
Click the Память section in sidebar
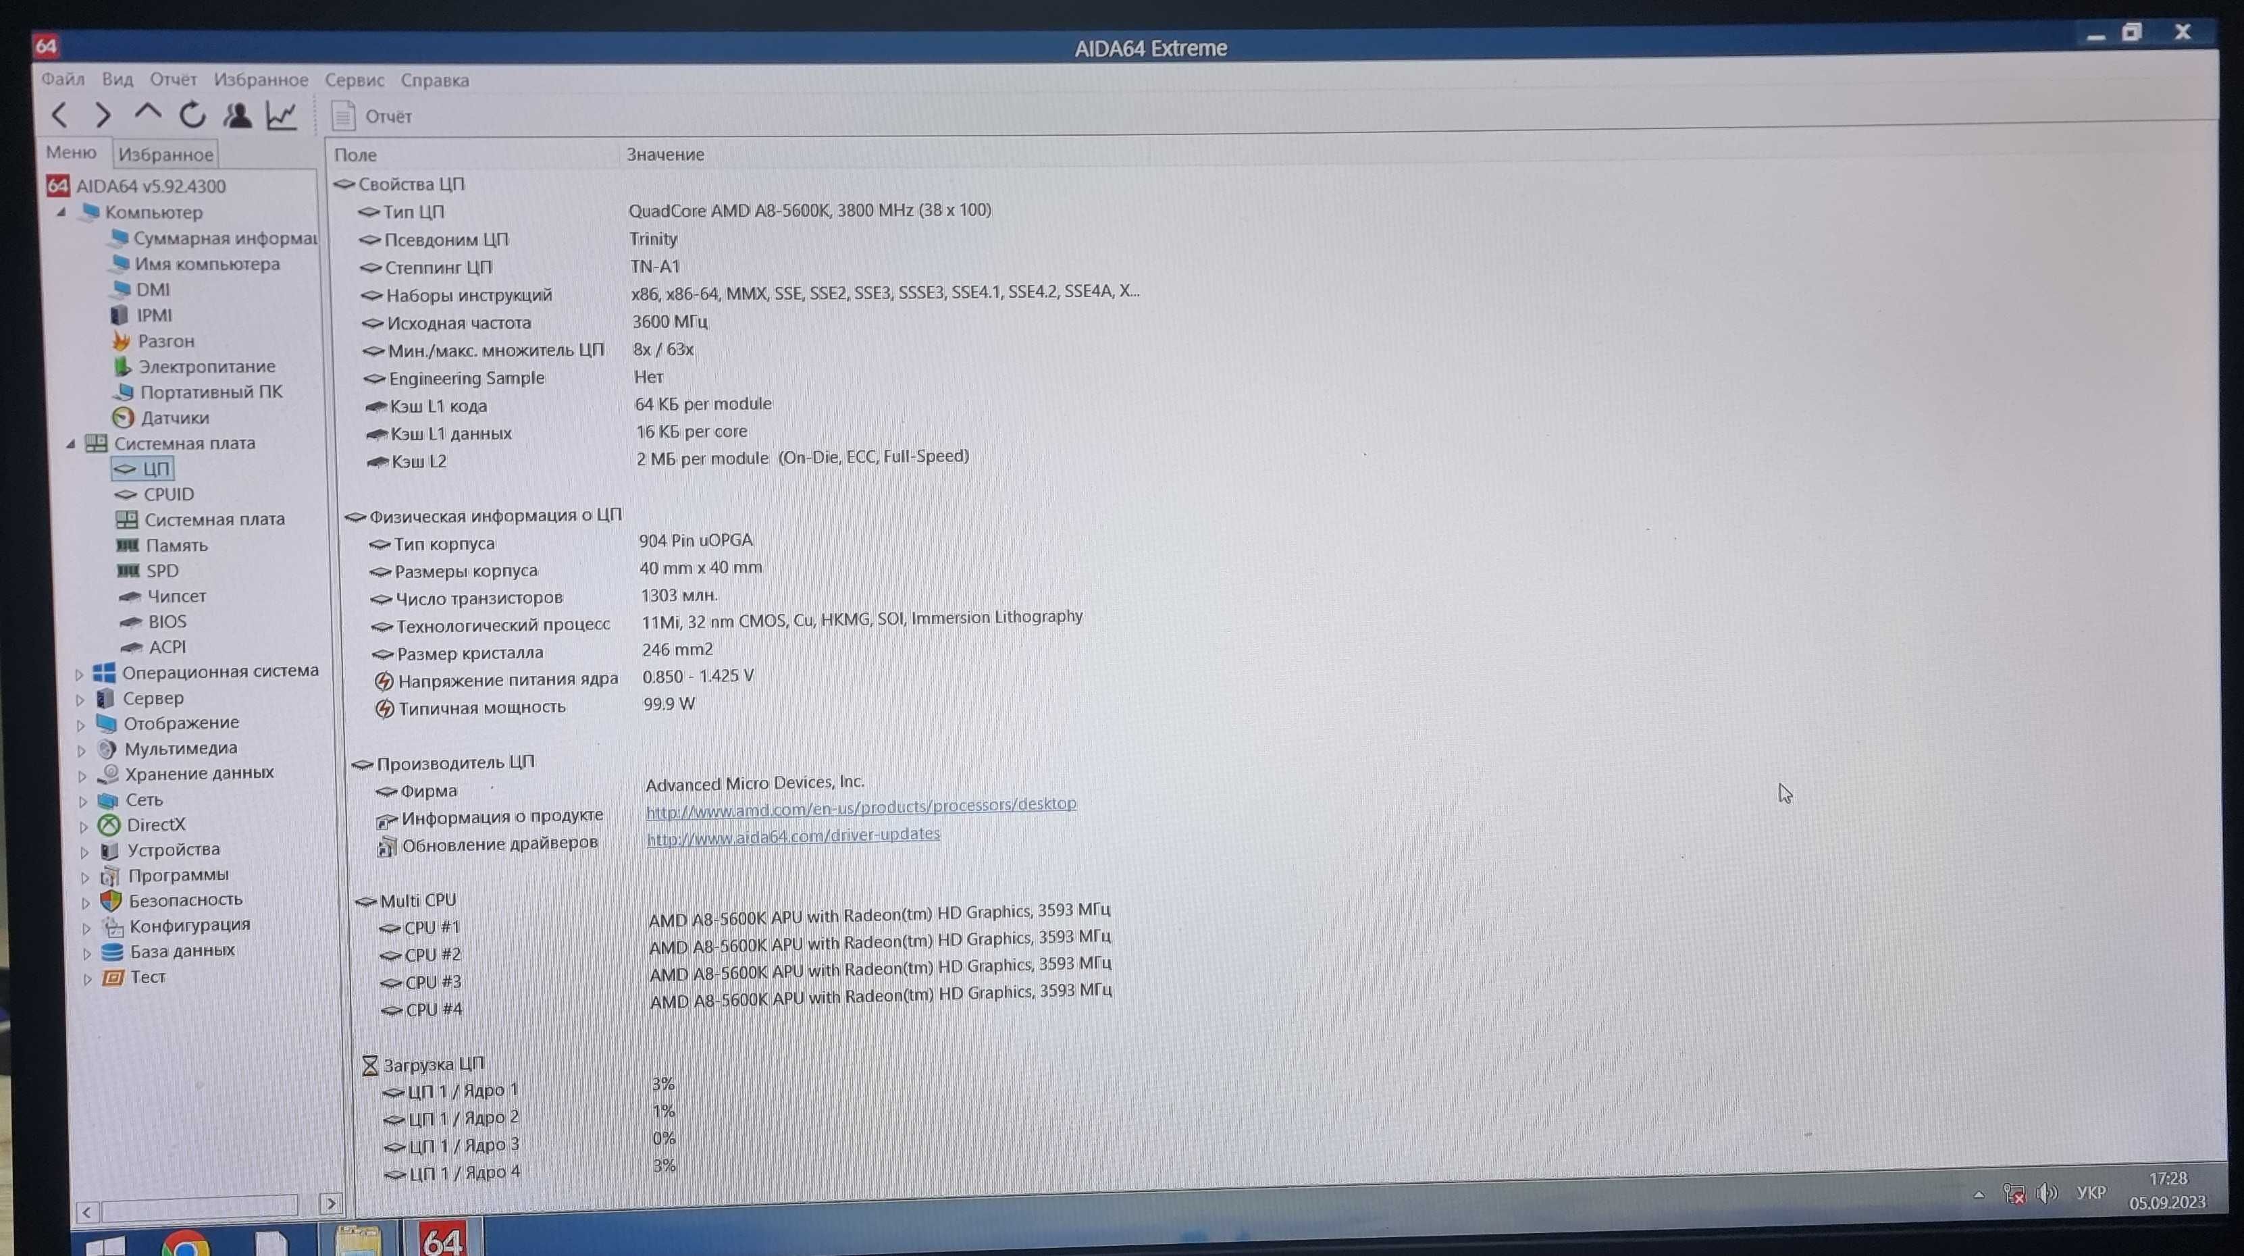[174, 544]
